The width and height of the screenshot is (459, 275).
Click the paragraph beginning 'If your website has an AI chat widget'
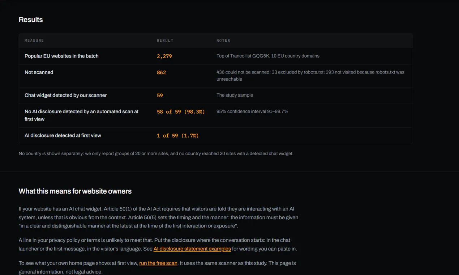click(159, 217)
